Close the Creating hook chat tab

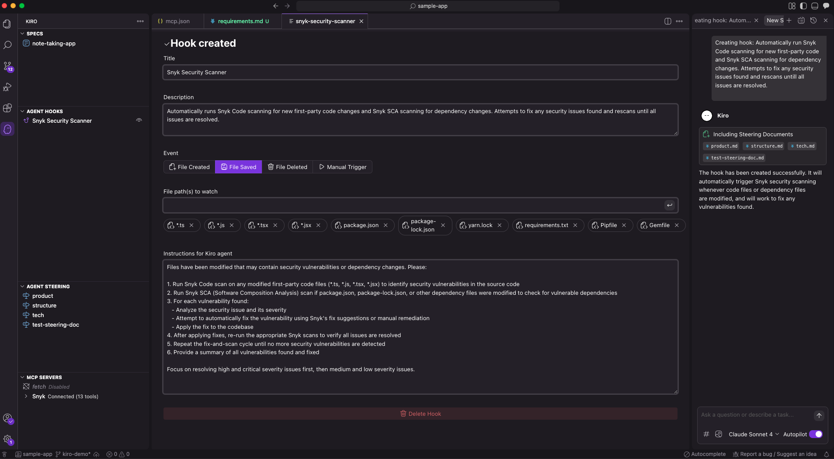(756, 21)
